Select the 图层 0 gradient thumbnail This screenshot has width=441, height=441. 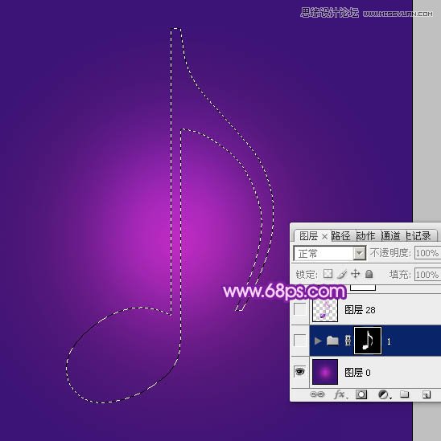(325, 372)
